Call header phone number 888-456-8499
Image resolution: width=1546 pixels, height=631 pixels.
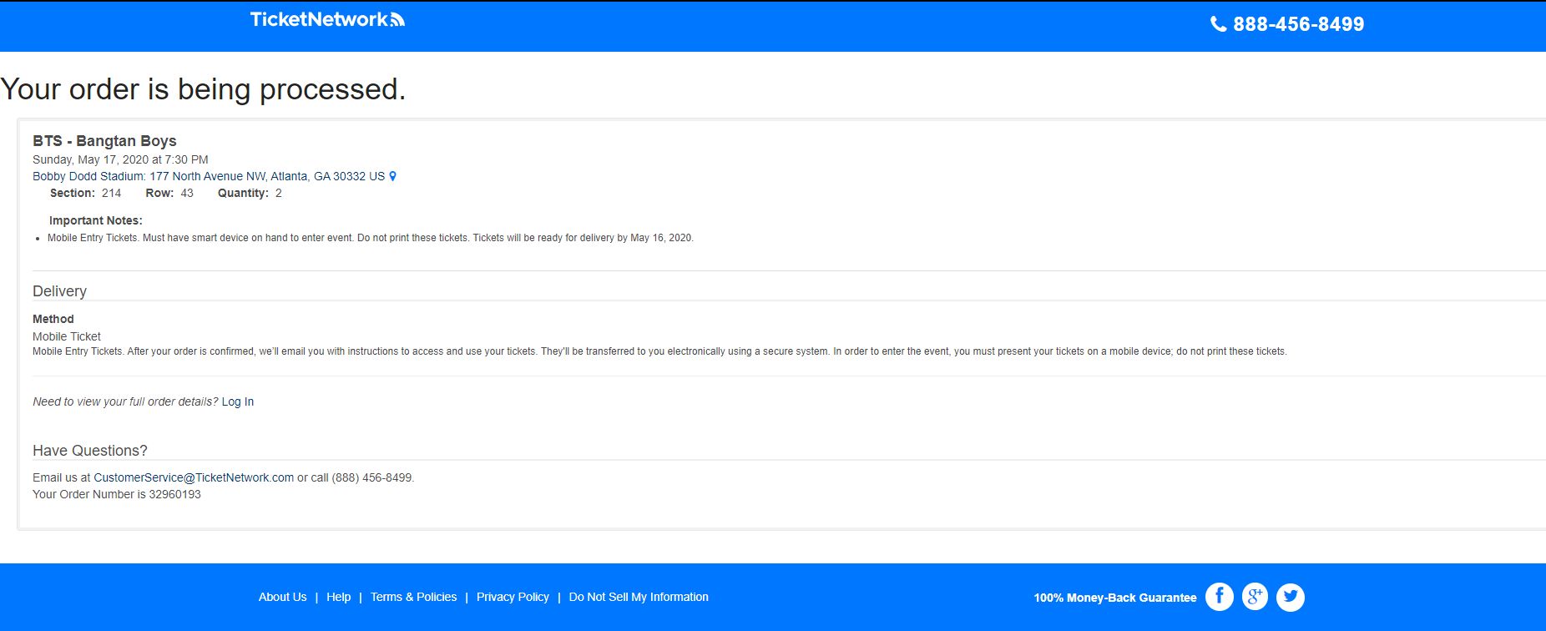[x=1298, y=24]
